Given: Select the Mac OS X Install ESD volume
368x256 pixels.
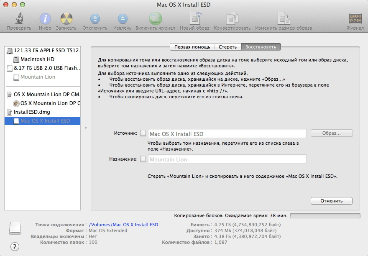Looking at the screenshot, I should [x=43, y=121].
